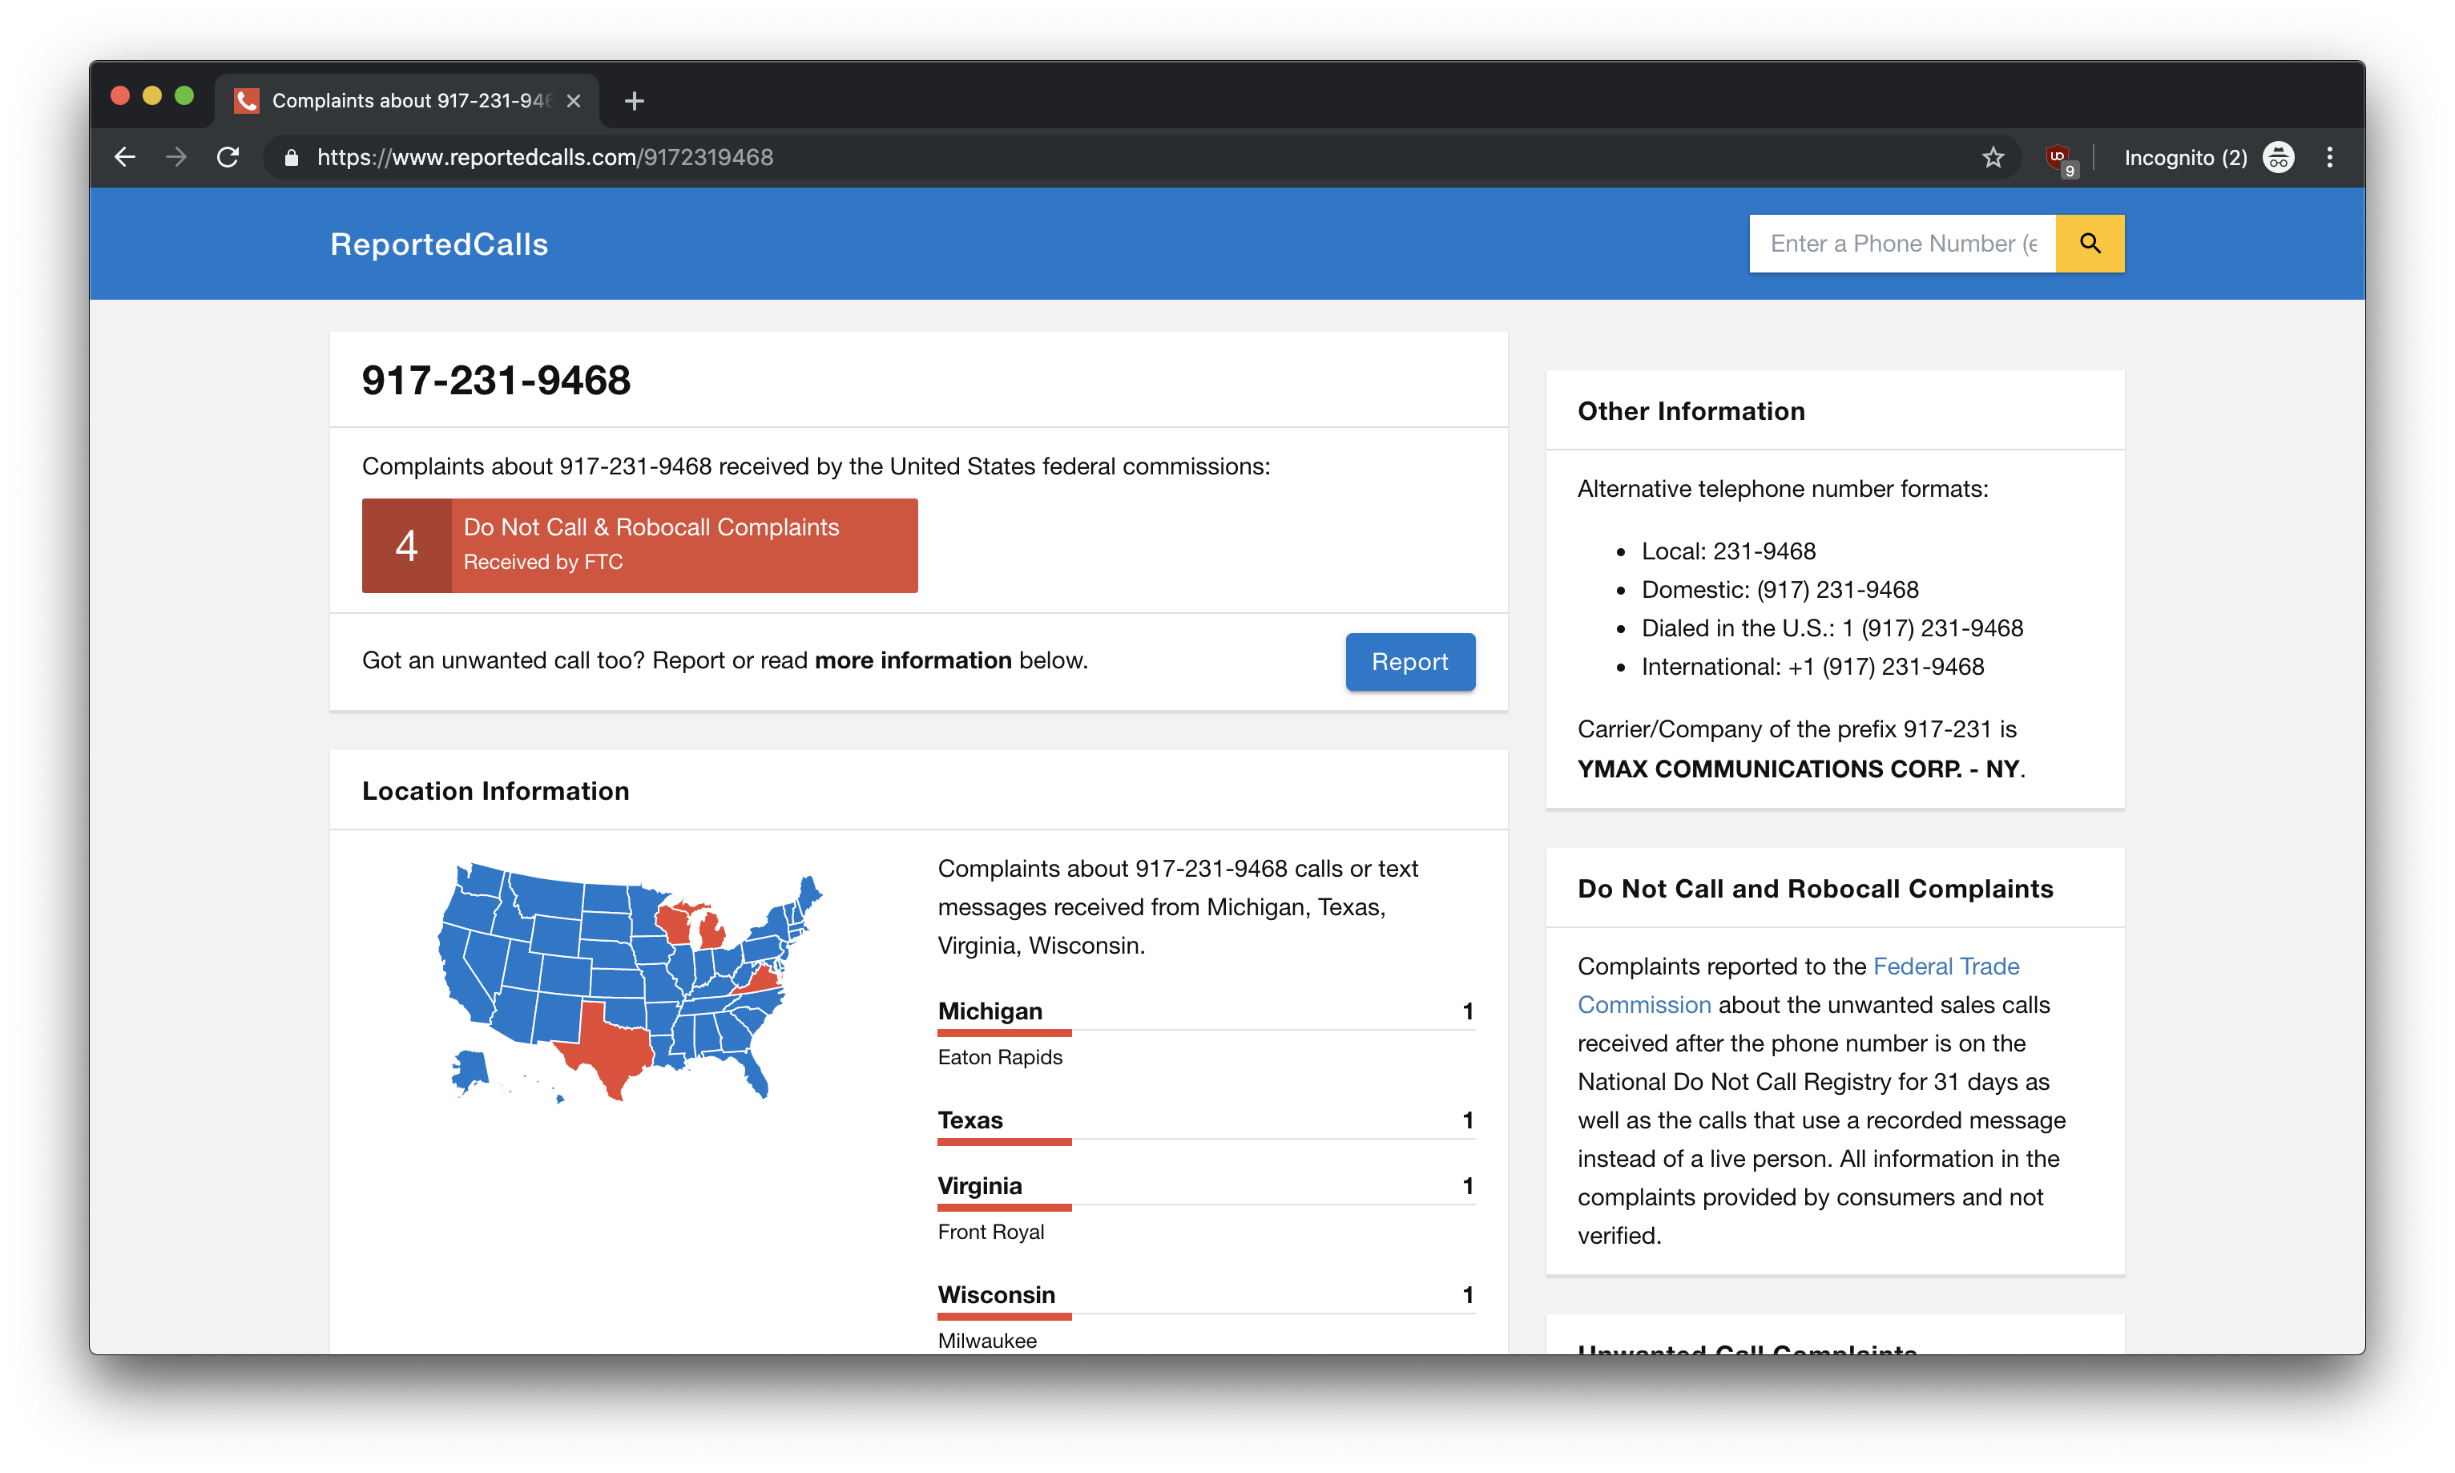Image resolution: width=2455 pixels, height=1473 pixels.
Task: Click the YMAX COMMUNICATIONS CORP. - NY text
Action: tap(1798, 769)
